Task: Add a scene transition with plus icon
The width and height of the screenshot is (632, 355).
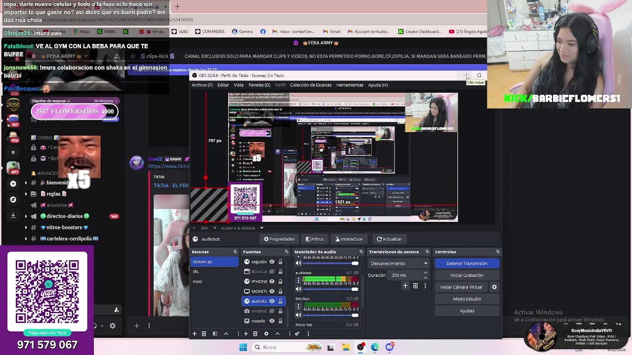Action: (405, 286)
